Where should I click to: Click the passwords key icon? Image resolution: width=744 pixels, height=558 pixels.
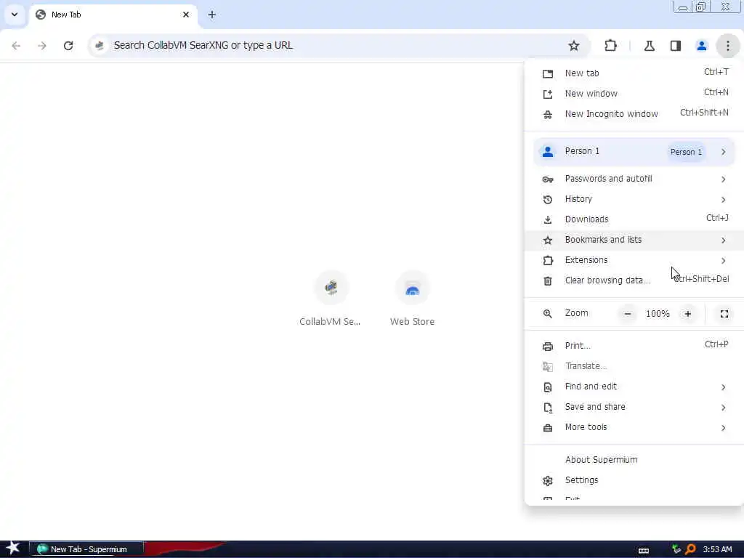(x=548, y=179)
